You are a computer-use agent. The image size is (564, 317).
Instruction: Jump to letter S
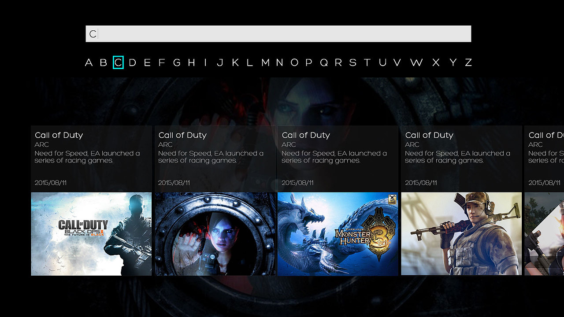point(352,63)
